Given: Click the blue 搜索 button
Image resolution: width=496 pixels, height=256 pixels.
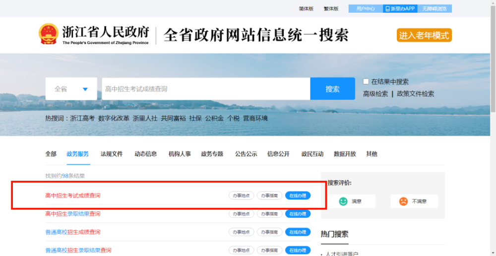Looking at the screenshot, I should (x=332, y=89).
